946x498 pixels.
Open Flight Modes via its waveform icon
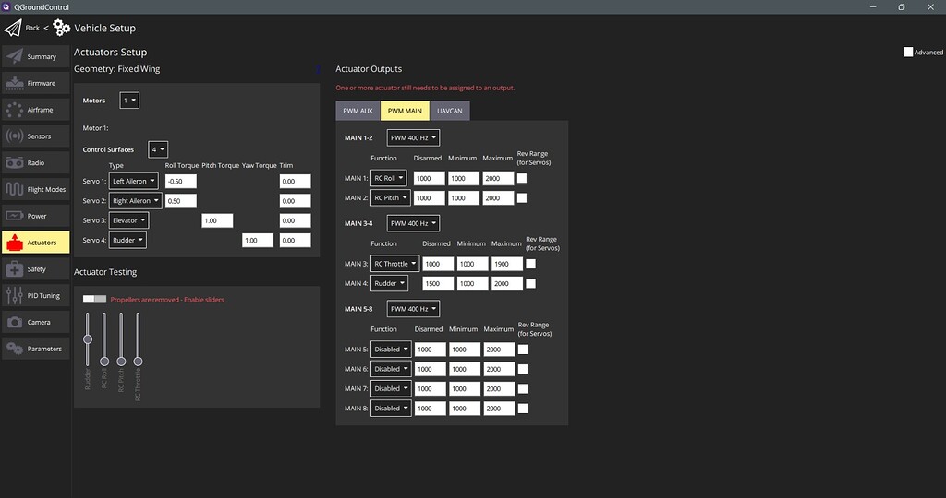(x=15, y=190)
